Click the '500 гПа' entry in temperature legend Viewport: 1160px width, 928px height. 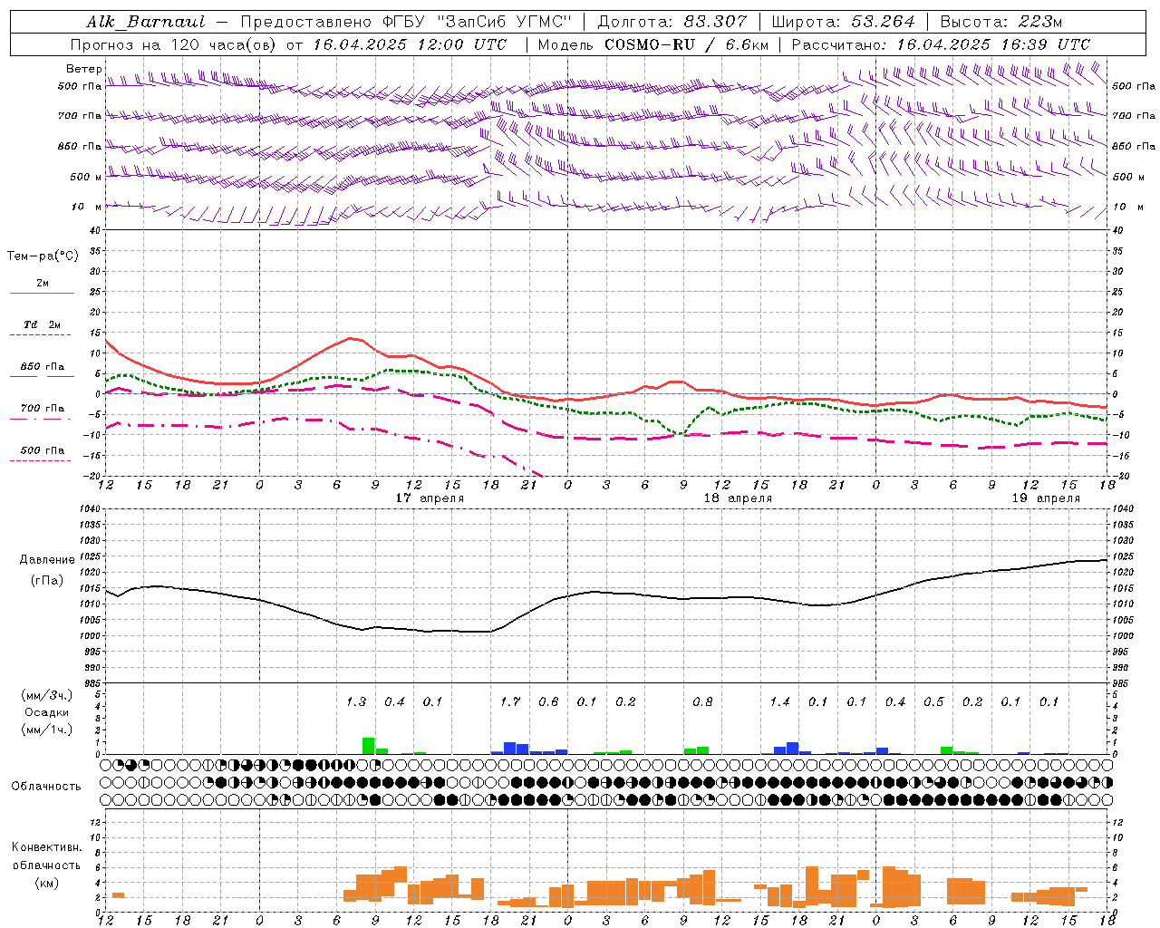43,450
